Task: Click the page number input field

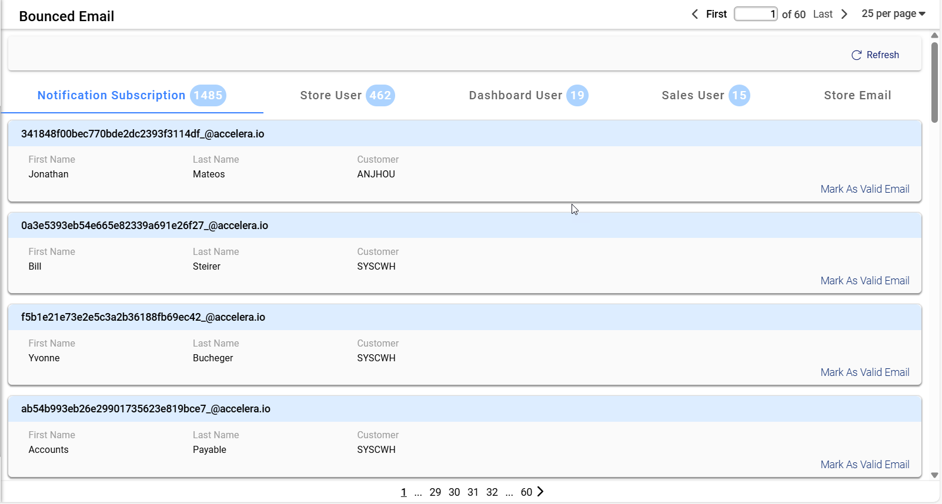Action: (x=756, y=14)
